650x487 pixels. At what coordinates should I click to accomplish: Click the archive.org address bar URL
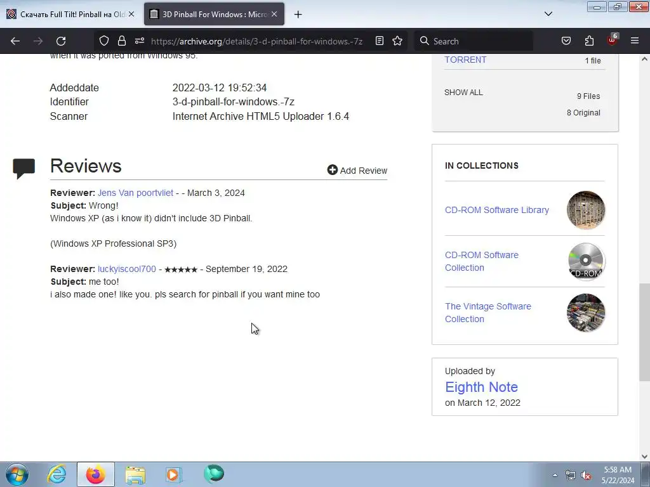[x=256, y=41]
